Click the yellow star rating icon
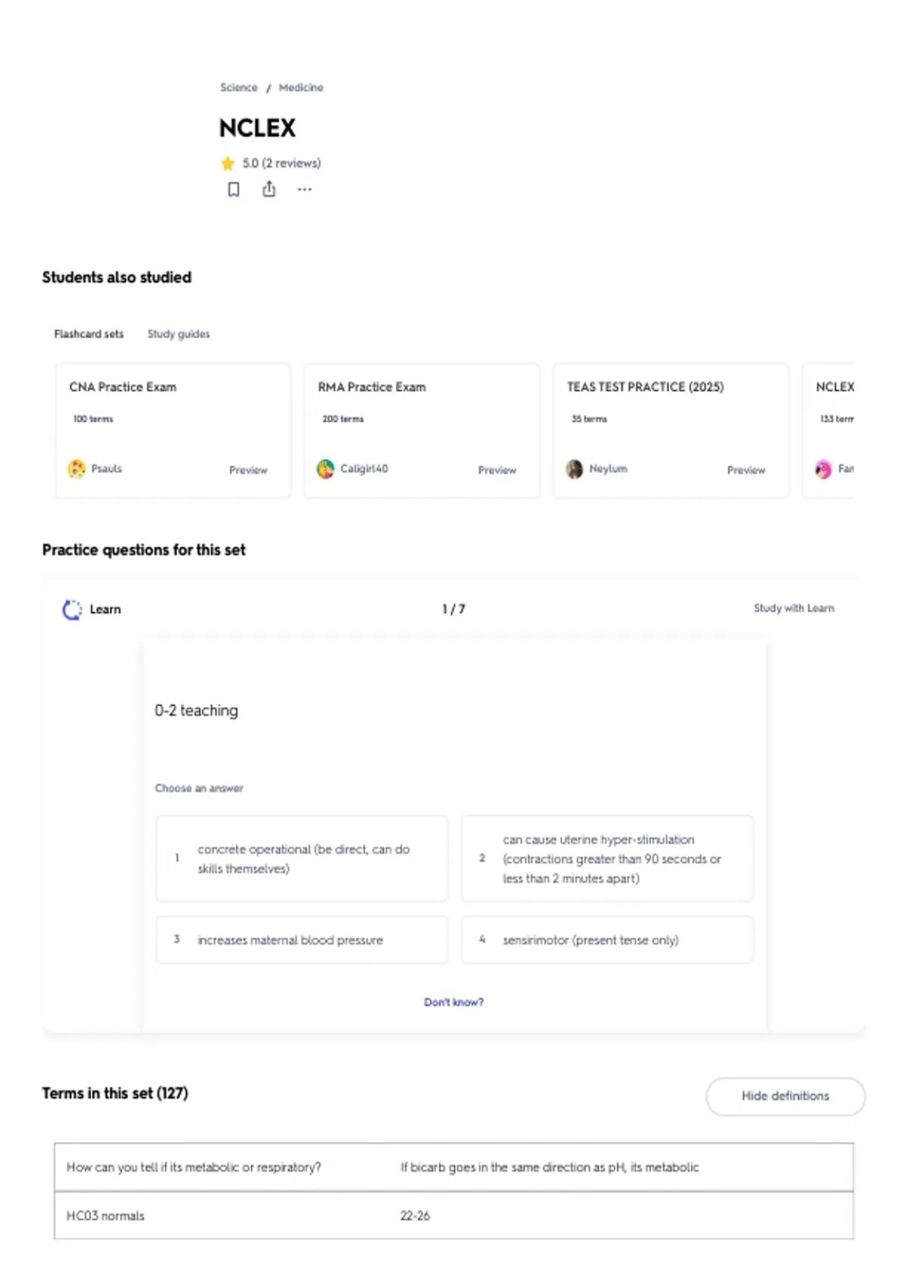Screen dimensions: 907x1285 [x=228, y=163]
